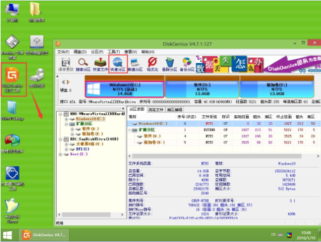Collapse the extended partition tree node
This screenshot has width=321, height=242.
point(66,124)
